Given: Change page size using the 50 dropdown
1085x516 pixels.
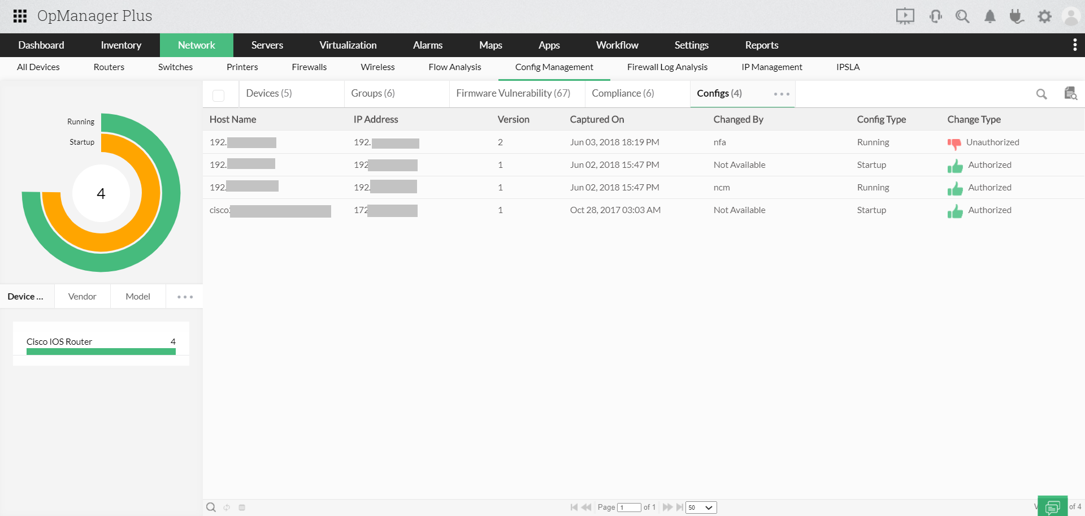Looking at the screenshot, I should (700, 507).
